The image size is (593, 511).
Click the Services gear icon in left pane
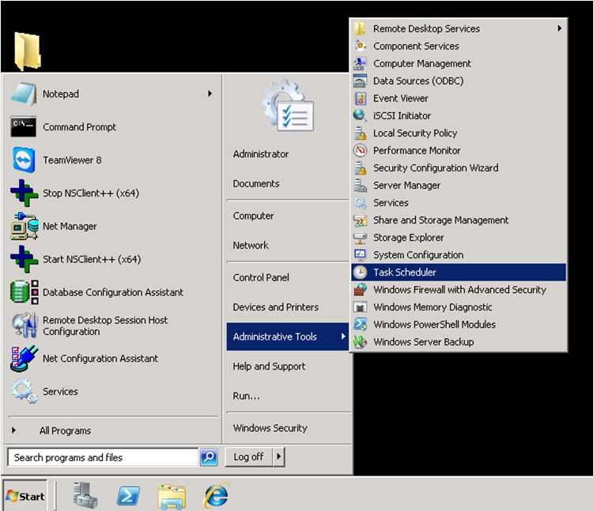coord(25,391)
